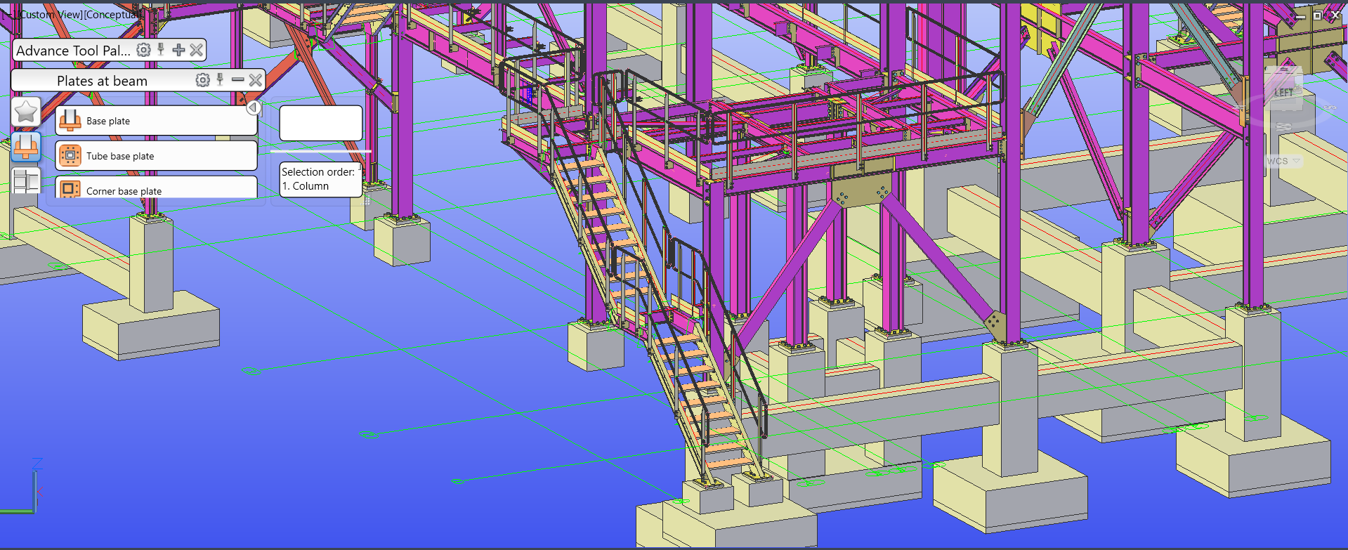Open the [-] viewport controls menu
1348x550 pixels.
(7, 14)
